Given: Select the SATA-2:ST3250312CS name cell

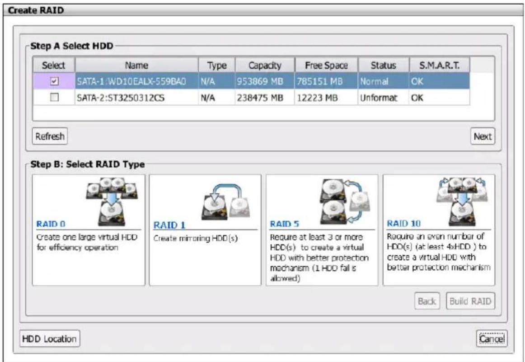Looking at the screenshot, I should tap(136, 98).
